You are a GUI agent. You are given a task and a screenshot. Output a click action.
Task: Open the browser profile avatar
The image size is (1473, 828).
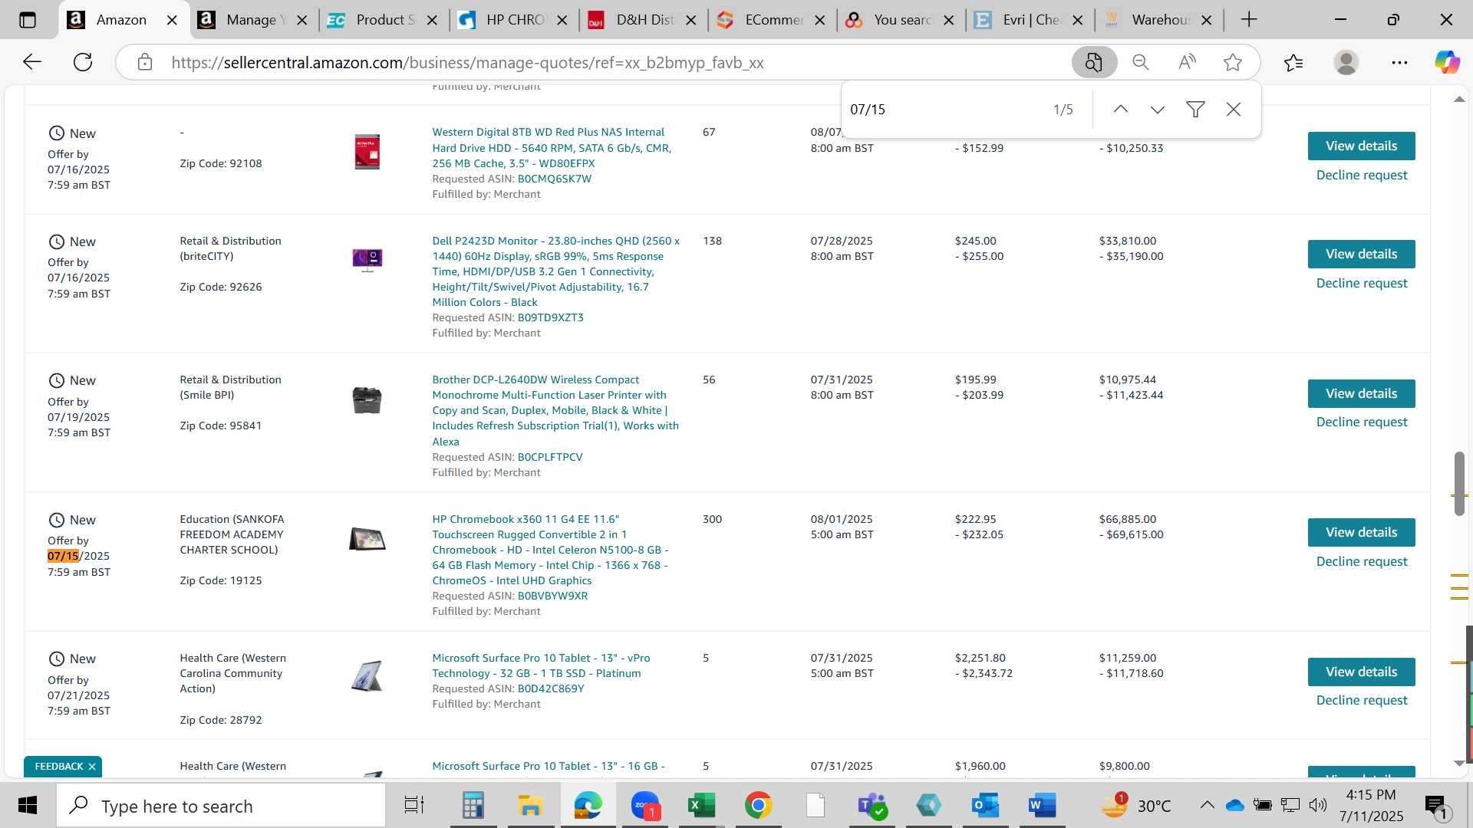pyautogui.click(x=1346, y=62)
